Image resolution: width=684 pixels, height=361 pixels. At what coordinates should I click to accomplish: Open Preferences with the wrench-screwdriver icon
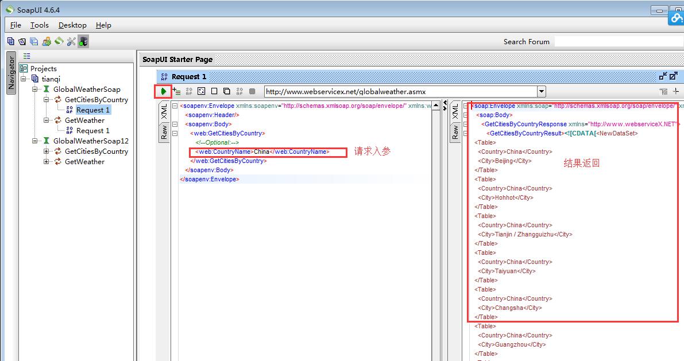pyautogui.click(x=71, y=41)
